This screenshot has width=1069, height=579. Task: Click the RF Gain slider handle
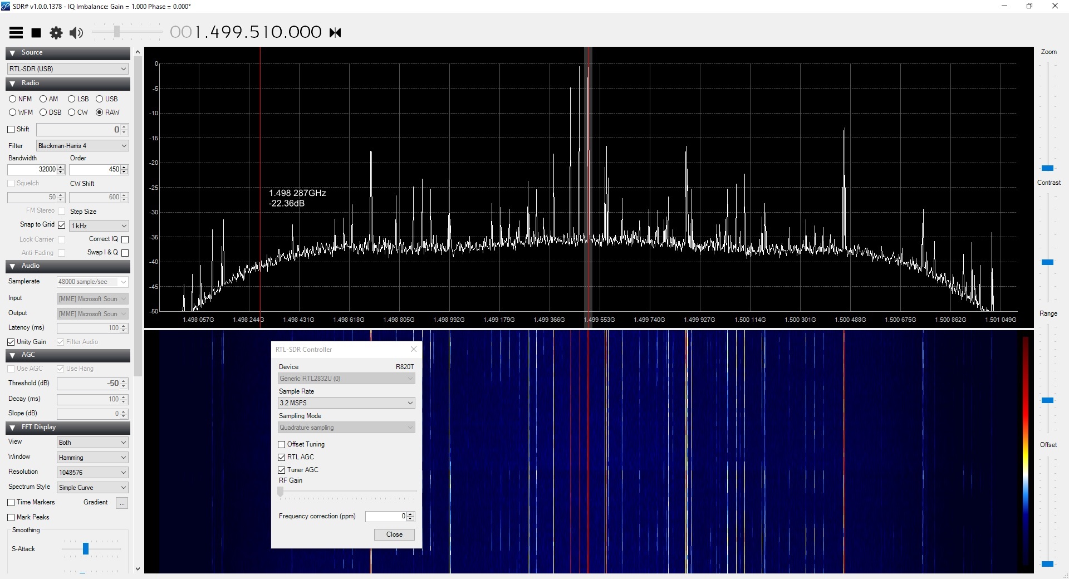281,492
